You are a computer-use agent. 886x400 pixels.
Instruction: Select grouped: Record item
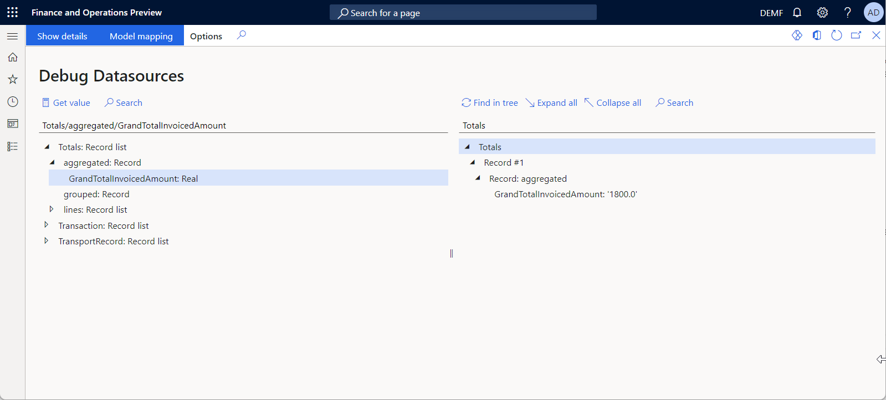point(96,194)
